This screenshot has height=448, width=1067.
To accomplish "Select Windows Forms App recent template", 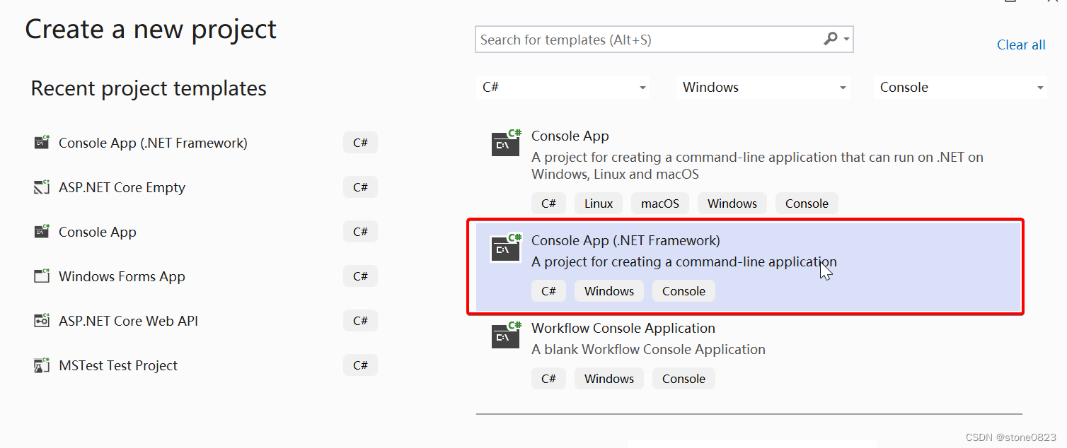I will point(122,276).
